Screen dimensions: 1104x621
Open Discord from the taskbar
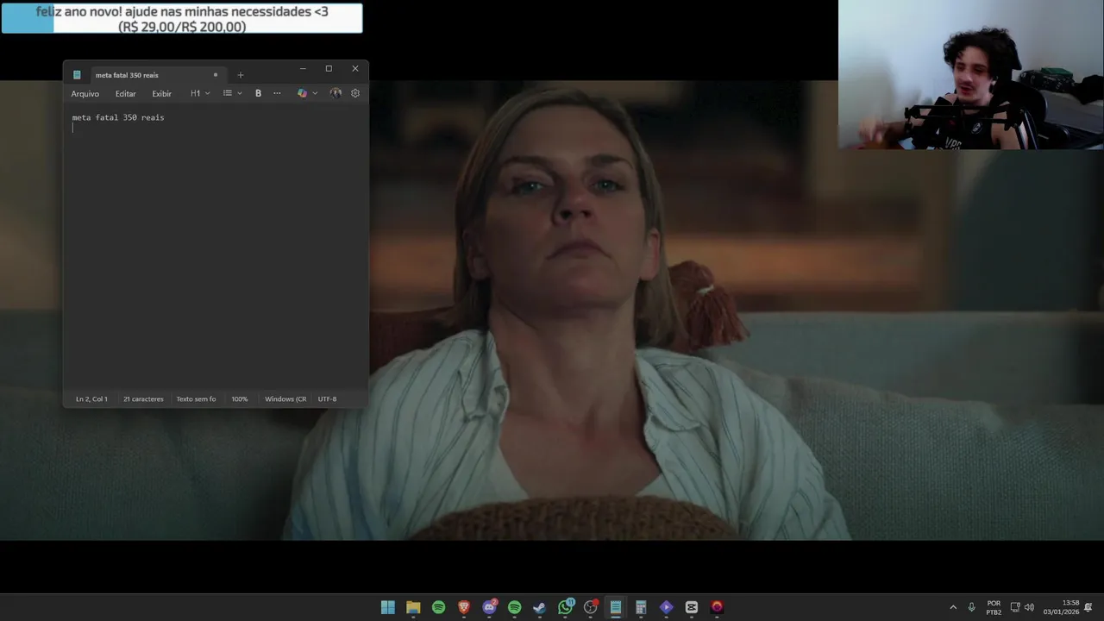[489, 607]
